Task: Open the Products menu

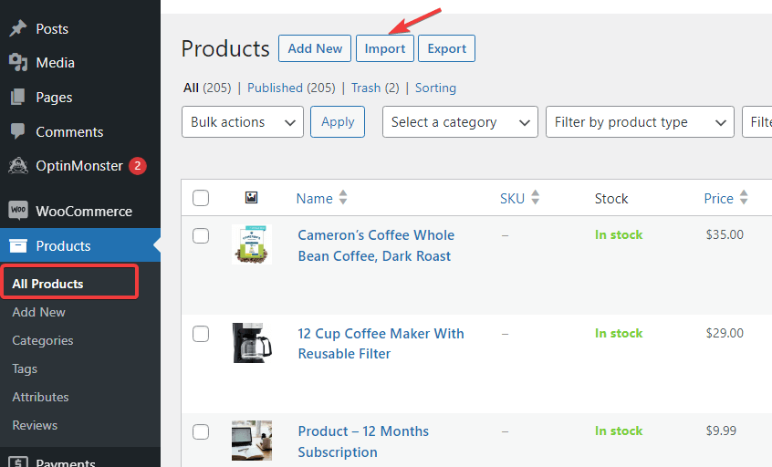Action: (x=80, y=245)
